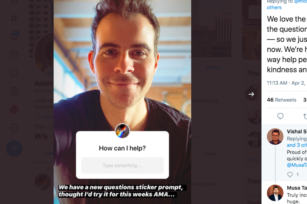Image resolution: width=307 pixels, height=204 pixels.
Task: Click the Follow button
Action: (213, 68)
